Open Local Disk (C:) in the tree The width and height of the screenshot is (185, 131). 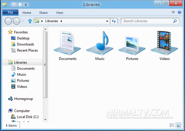25,117
